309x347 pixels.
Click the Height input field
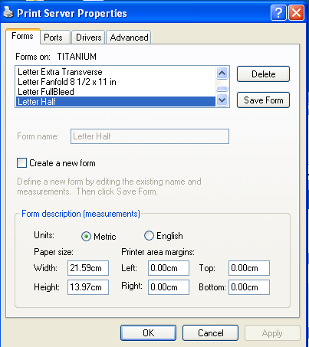coord(88,287)
